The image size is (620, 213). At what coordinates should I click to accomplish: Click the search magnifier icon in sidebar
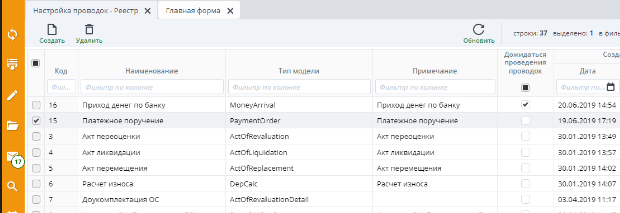12,186
